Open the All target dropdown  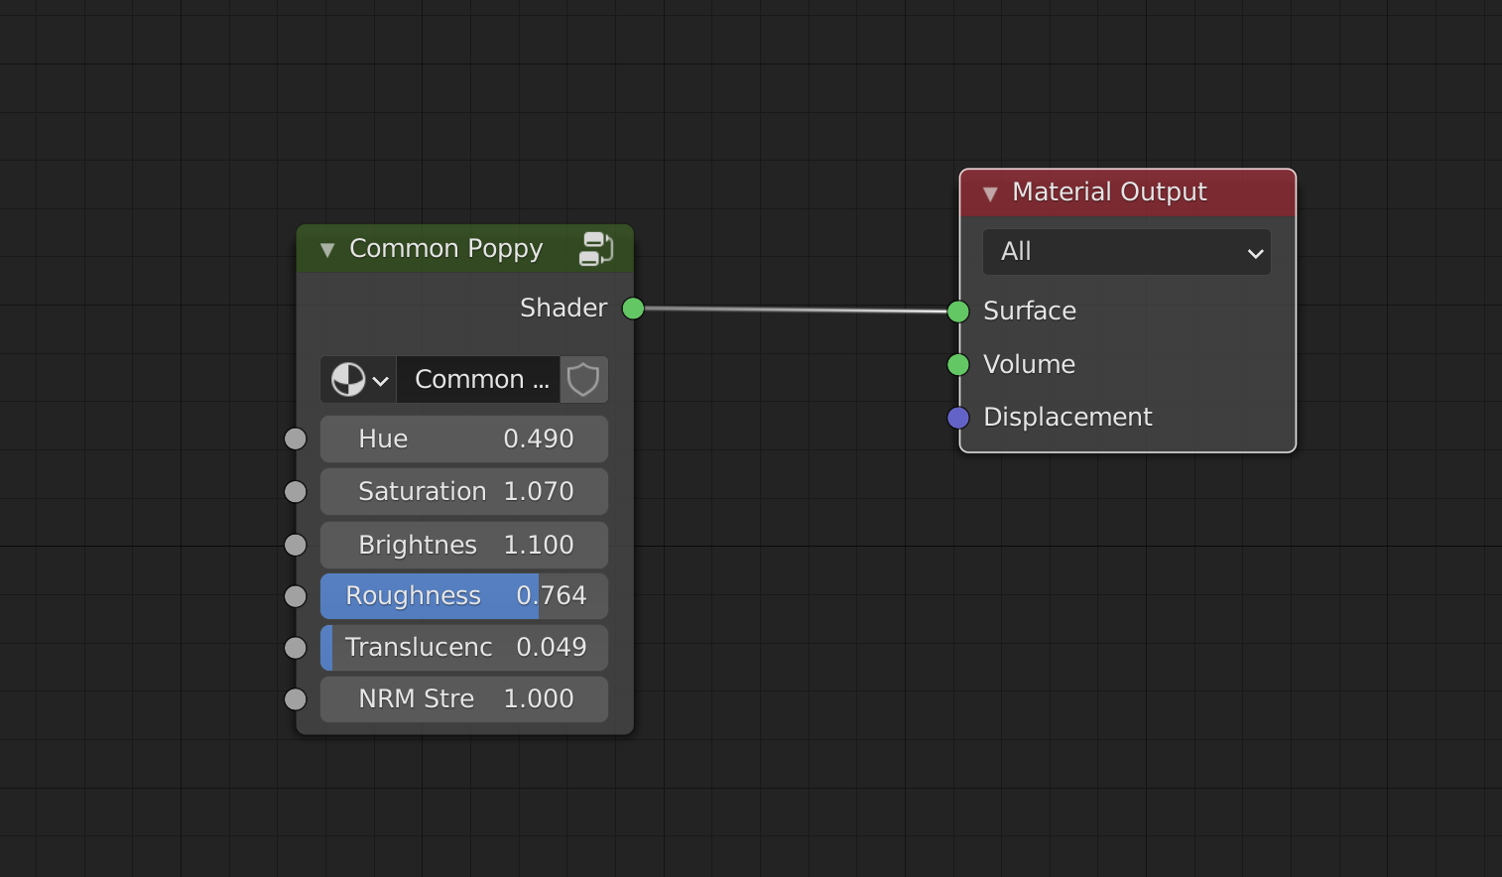click(x=1127, y=252)
